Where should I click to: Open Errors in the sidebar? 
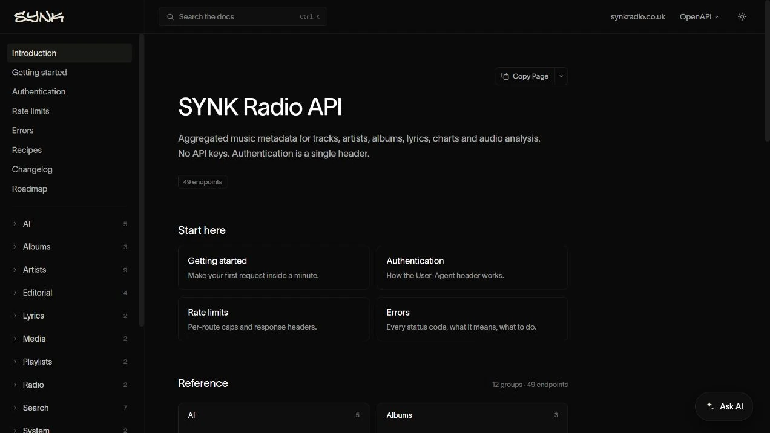pyautogui.click(x=70, y=131)
